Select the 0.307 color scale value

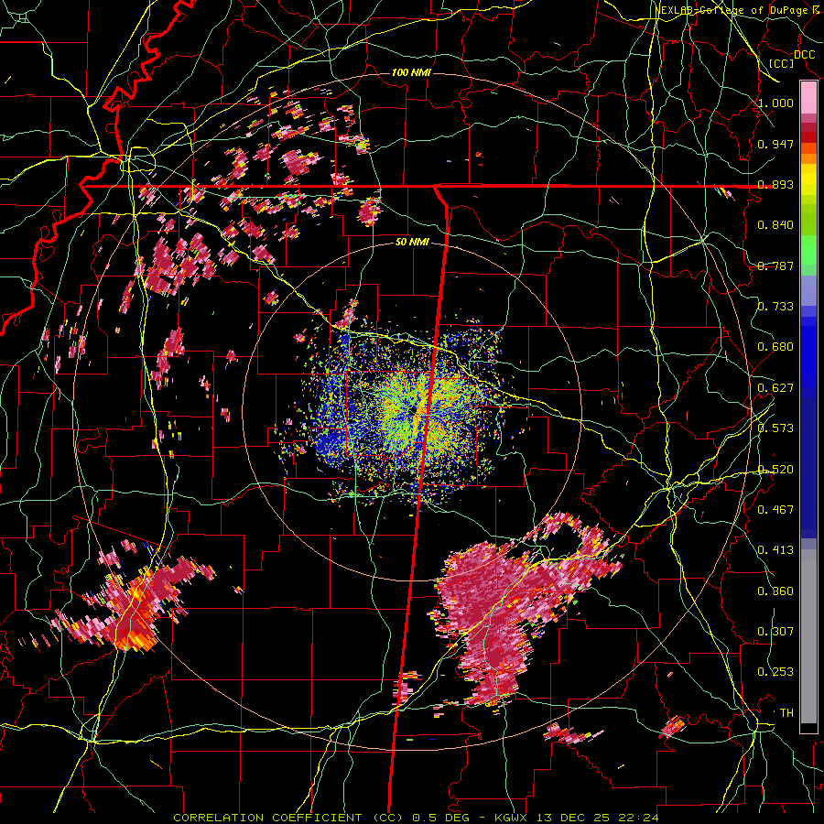(x=775, y=632)
